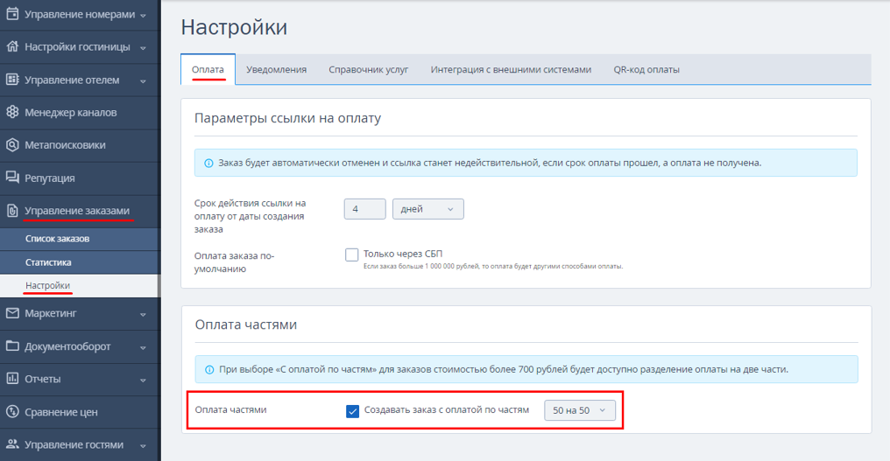890x461 pixels.
Task: Enable the Только через СБП checkbox
Action: pyautogui.click(x=352, y=255)
